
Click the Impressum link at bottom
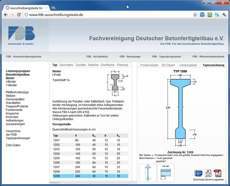[x=55, y=183]
